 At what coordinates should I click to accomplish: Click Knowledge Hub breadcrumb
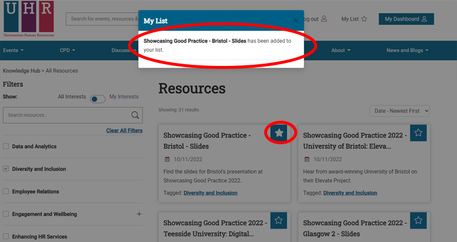pyautogui.click(x=22, y=71)
